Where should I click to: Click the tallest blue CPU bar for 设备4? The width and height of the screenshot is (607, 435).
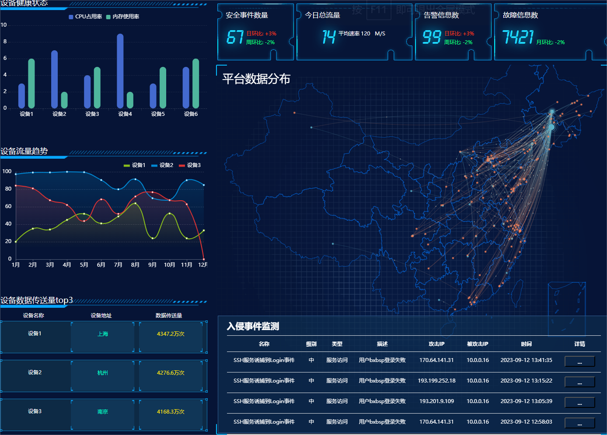pos(120,71)
